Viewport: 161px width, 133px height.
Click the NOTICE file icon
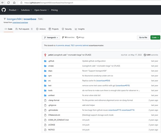(x=45, y=130)
